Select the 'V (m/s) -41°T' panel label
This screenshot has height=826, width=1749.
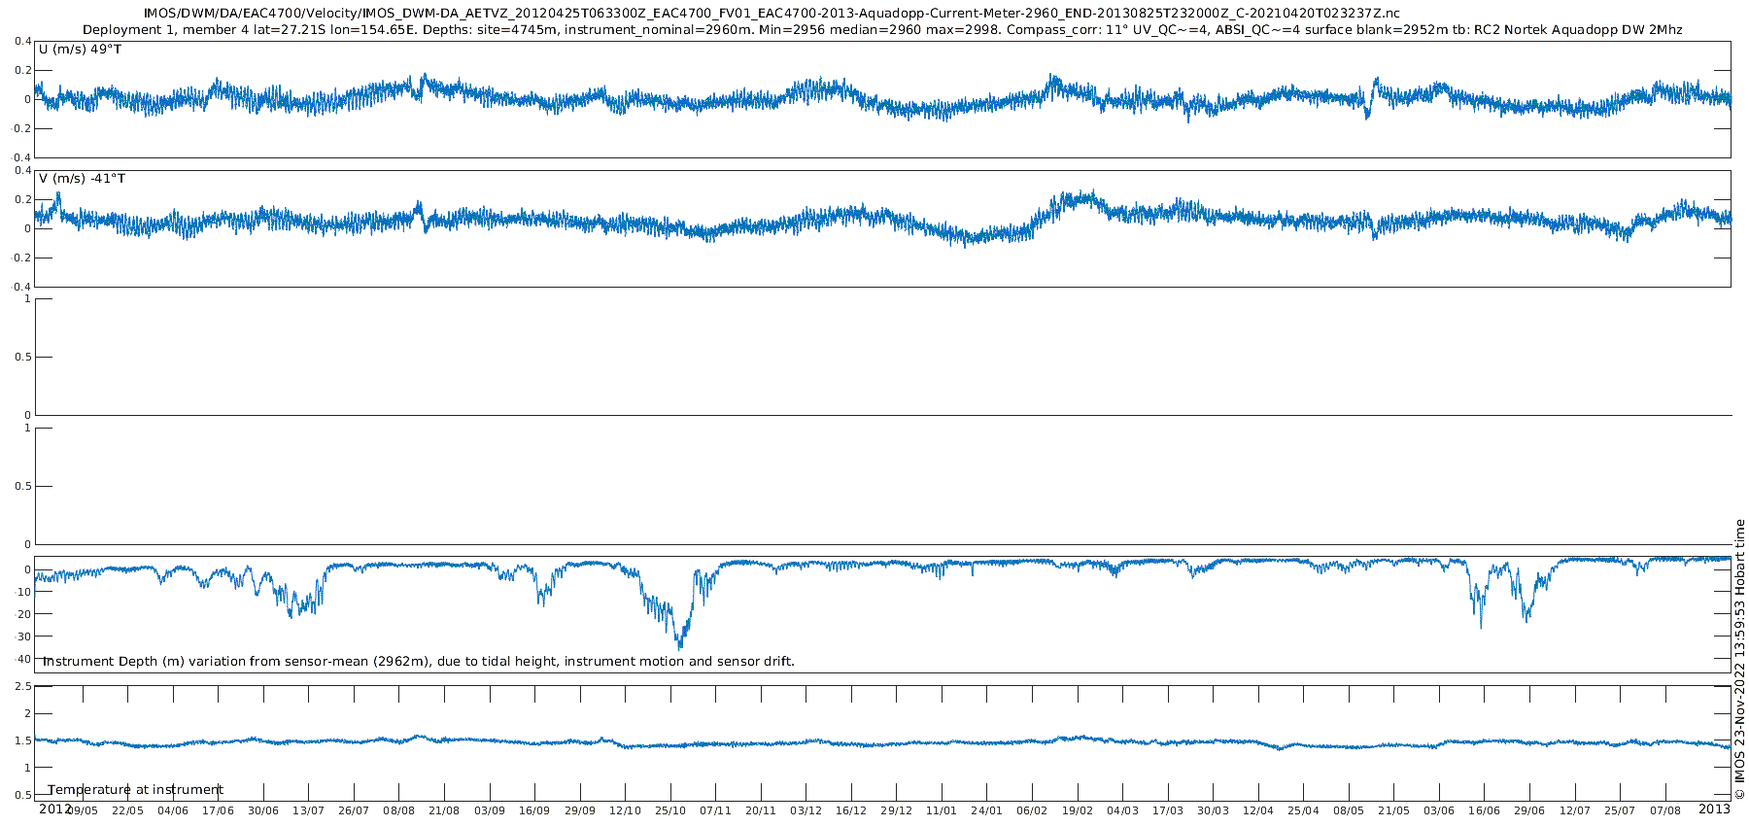(82, 179)
